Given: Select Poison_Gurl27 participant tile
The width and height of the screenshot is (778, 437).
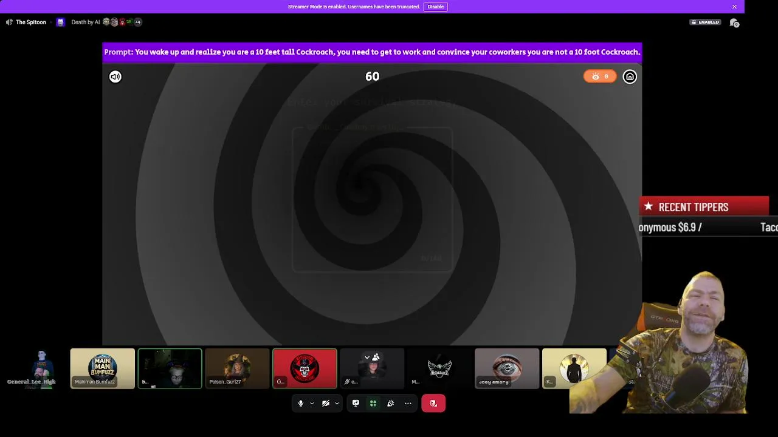Looking at the screenshot, I should (x=237, y=368).
